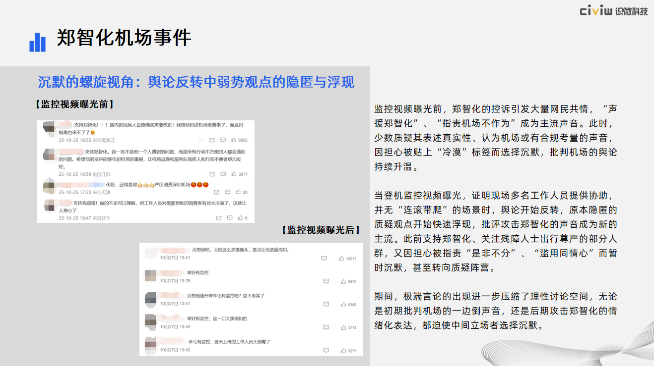Screen dimensions: 654x366
Task: Click the like icon with 8823 likes
Action: 233,140
